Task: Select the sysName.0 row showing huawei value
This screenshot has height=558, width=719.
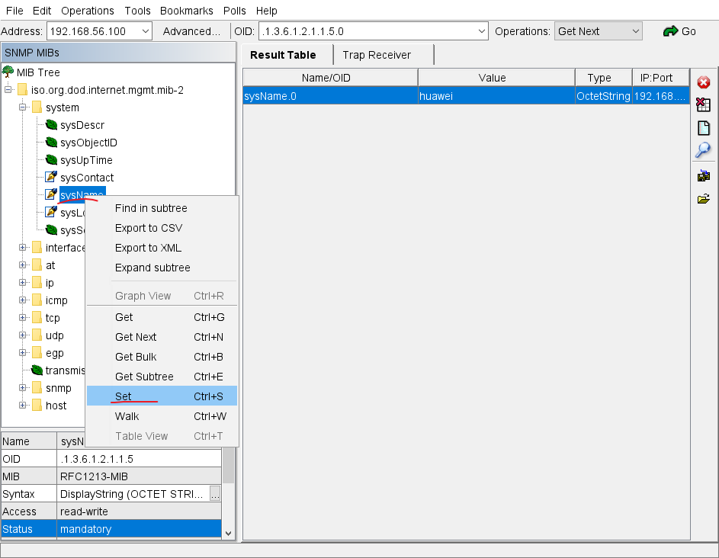Action: [x=457, y=96]
